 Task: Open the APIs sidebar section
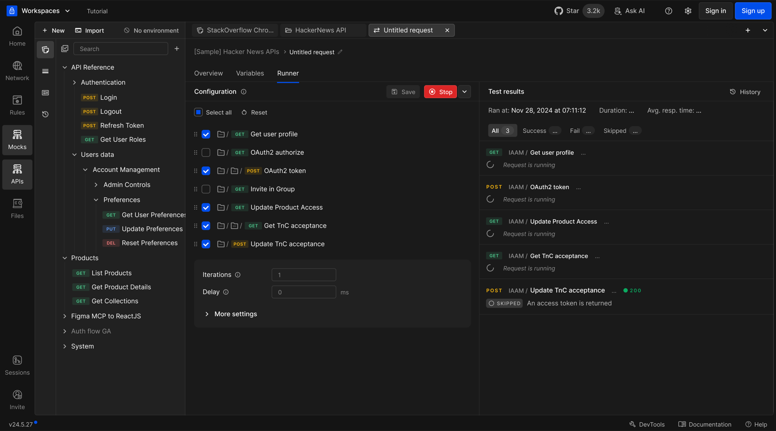(17, 175)
